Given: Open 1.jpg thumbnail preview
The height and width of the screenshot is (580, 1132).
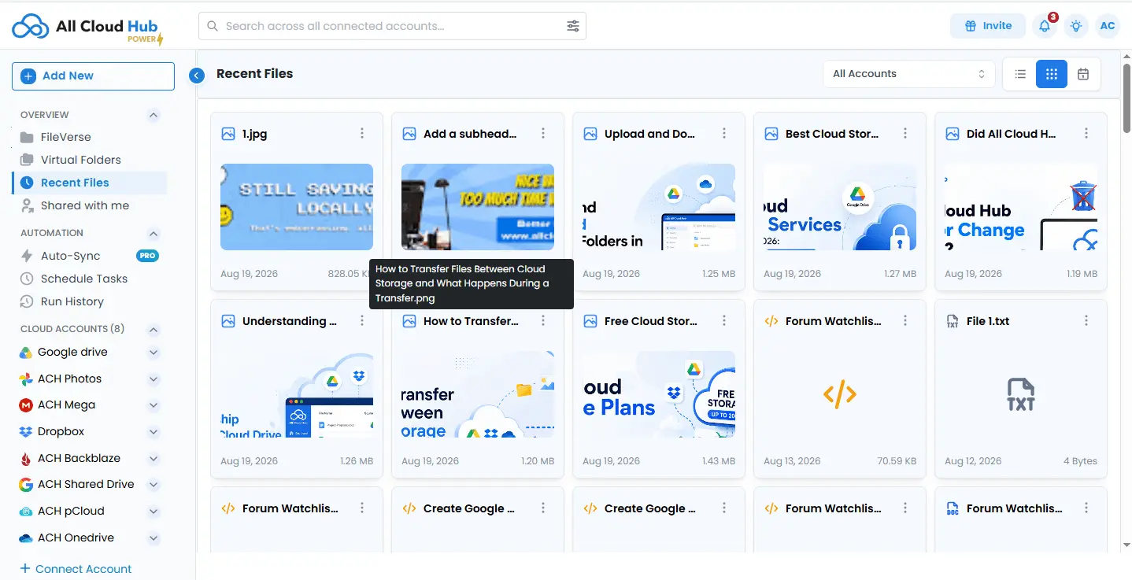Looking at the screenshot, I should [297, 207].
